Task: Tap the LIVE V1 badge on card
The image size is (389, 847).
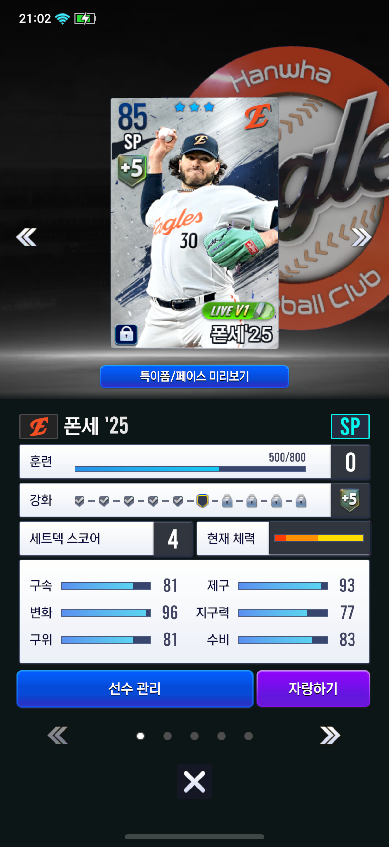Action: click(238, 311)
